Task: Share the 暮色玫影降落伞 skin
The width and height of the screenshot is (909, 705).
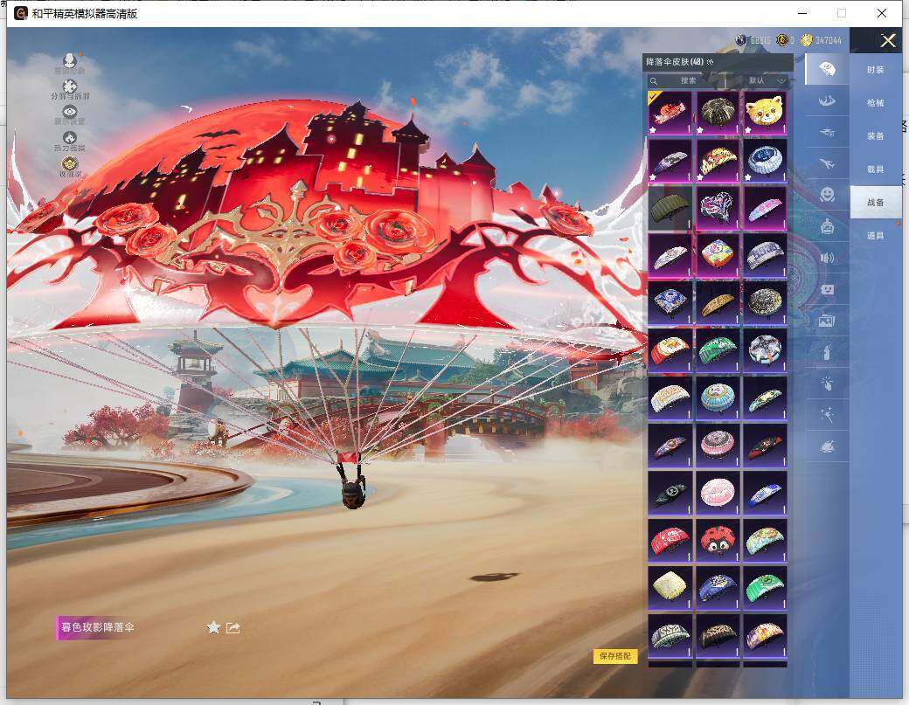Action: 233,627
